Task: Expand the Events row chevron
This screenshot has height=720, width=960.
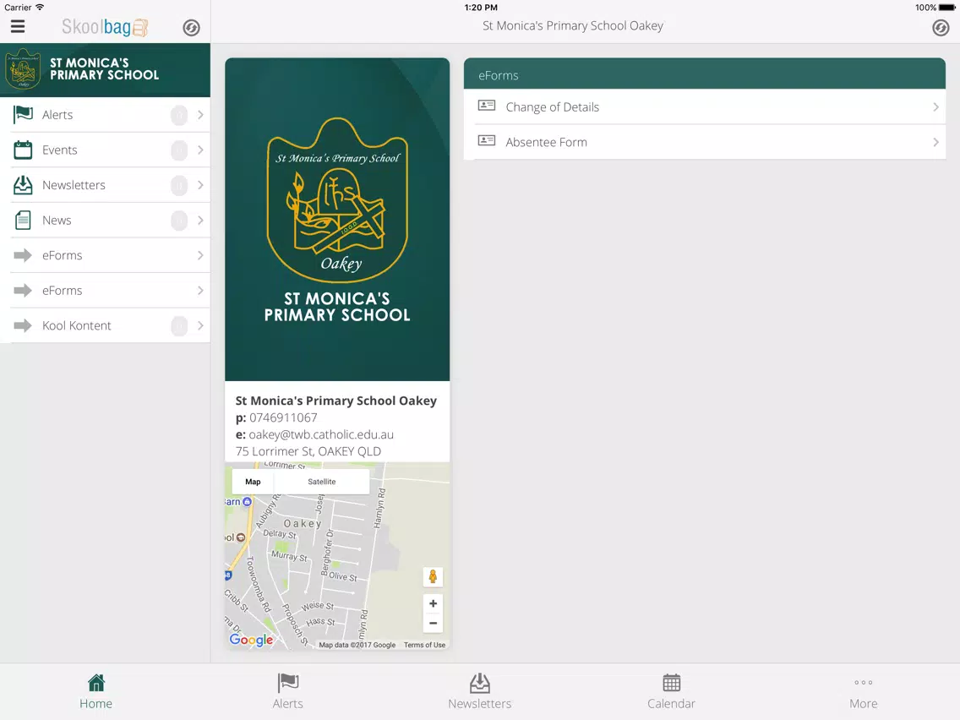Action: point(200,150)
